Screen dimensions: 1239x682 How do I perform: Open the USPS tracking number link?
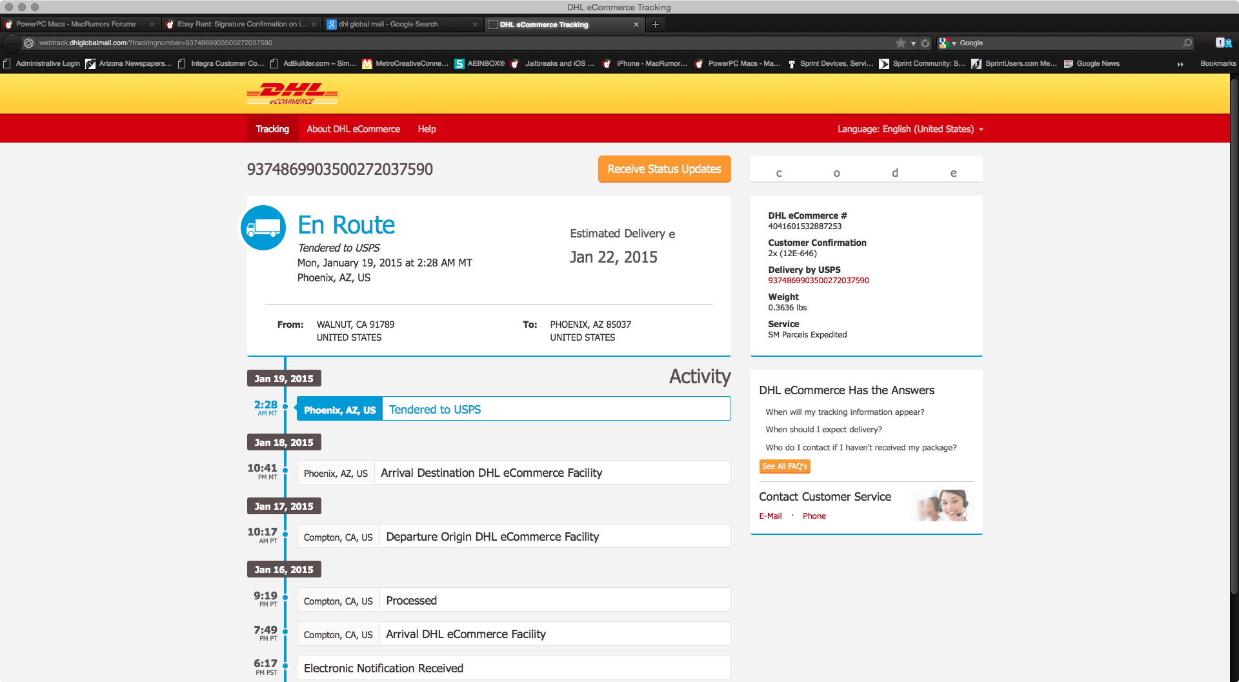click(x=818, y=280)
